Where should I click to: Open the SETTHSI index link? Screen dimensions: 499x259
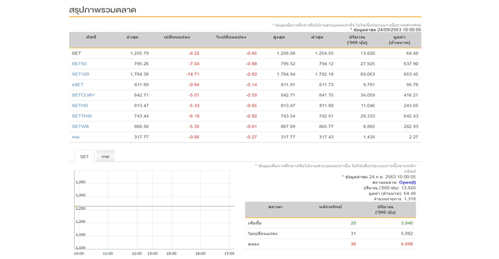[x=81, y=116]
